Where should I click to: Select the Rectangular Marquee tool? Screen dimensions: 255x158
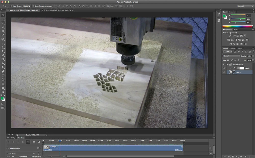(3, 19)
